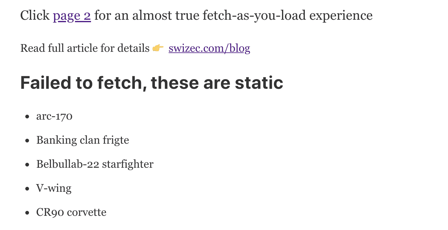Select the CR90 corvette entry
This screenshot has height=230, width=448.
(x=71, y=212)
